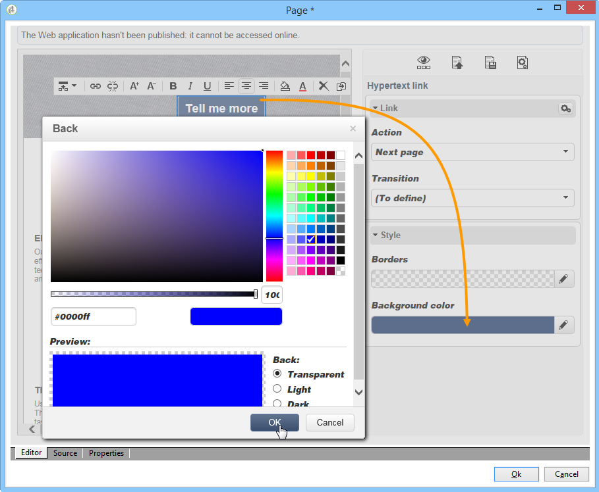The image size is (599, 492).
Task: Click the editor pane scroll left arrow
Action: [x=32, y=429]
